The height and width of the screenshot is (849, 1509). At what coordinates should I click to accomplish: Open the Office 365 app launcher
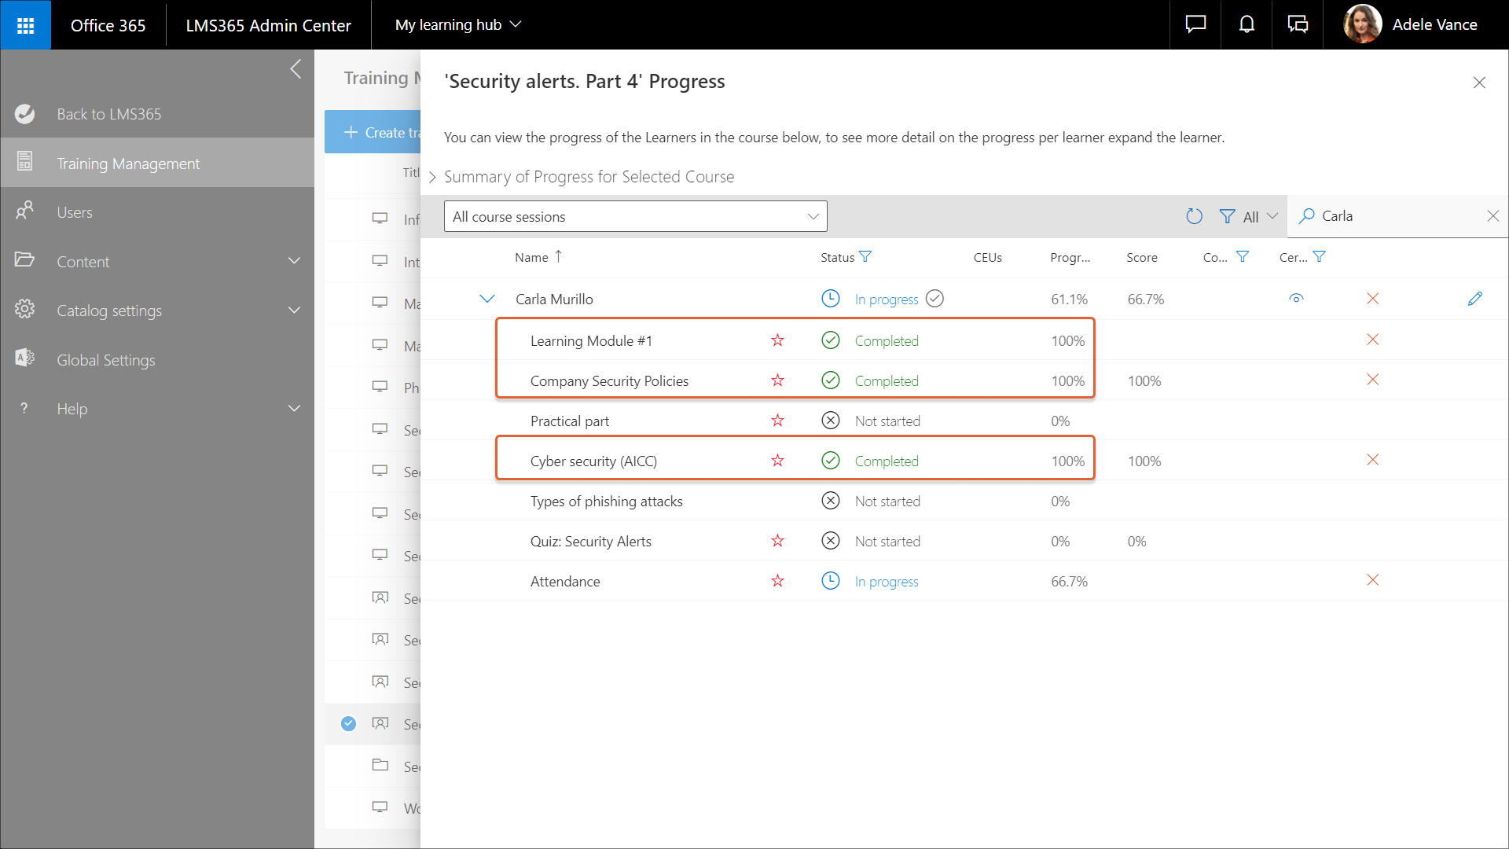click(25, 25)
